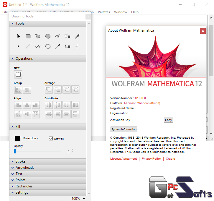Open the File menu
The height and width of the screenshot is (201, 214).
pyautogui.click(x=5, y=12)
